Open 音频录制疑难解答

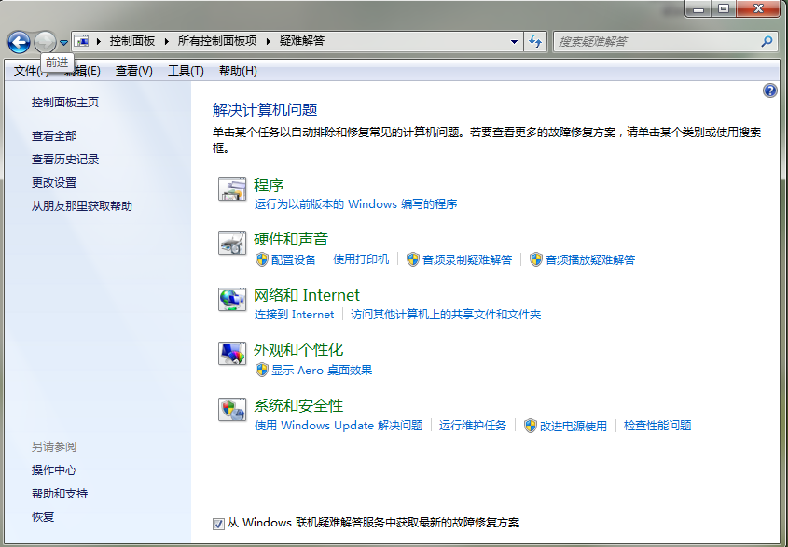467,259
